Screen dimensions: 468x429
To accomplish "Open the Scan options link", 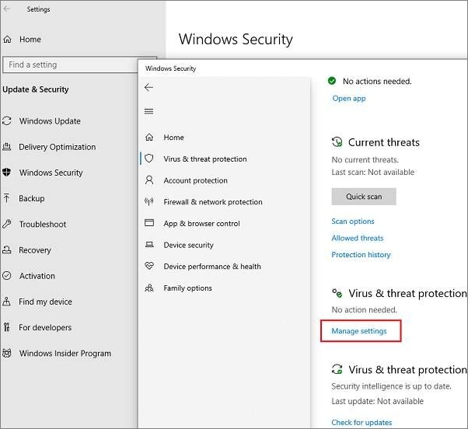I will click(352, 221).
